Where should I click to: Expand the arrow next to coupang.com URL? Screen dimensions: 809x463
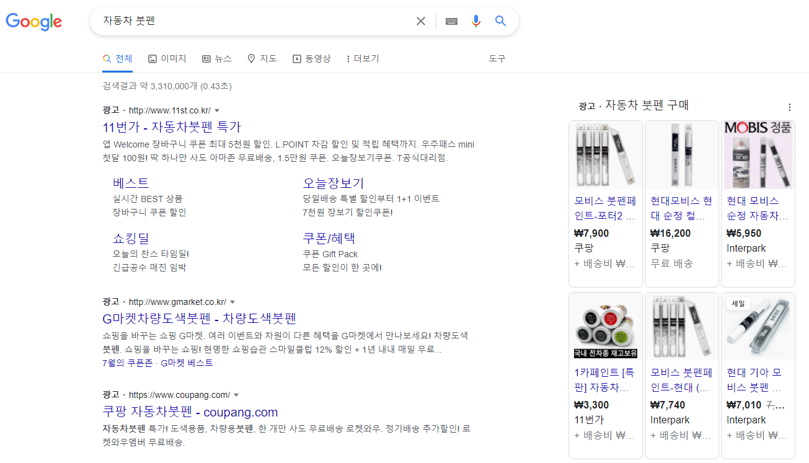(x=236, y=395)
